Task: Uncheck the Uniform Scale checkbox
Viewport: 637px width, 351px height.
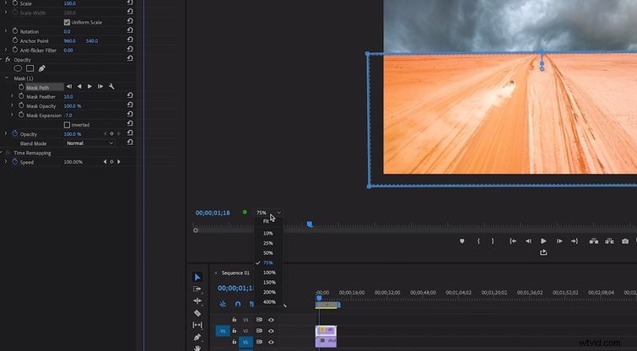Action: (67, 22)
